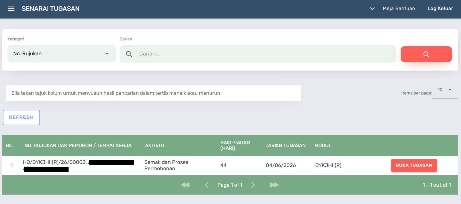Go to previous page arrow
Image resolution: width=461 pixels, height=204 pixels.
[x=207, y=185]
